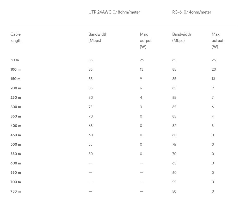Click UTP bandwidth value in 450 m row
The width and height of the screenshot is (247, 203).
pos(91,135)
